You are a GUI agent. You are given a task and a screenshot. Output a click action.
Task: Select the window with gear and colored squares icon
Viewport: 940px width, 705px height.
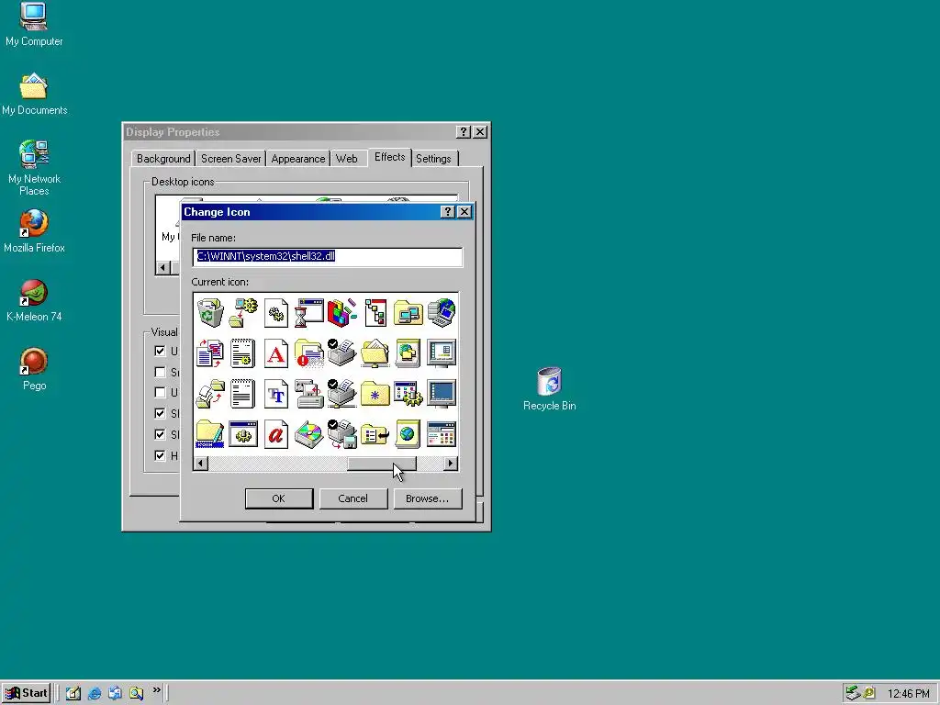tap(408, 394)
